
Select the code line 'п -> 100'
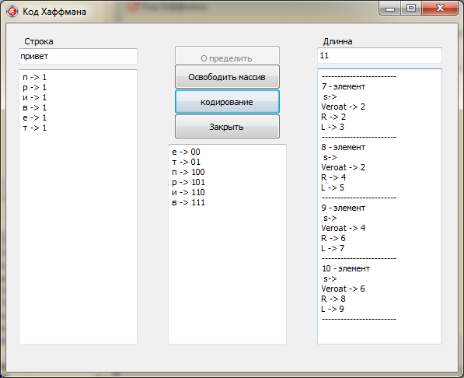(x=189, y=172)
